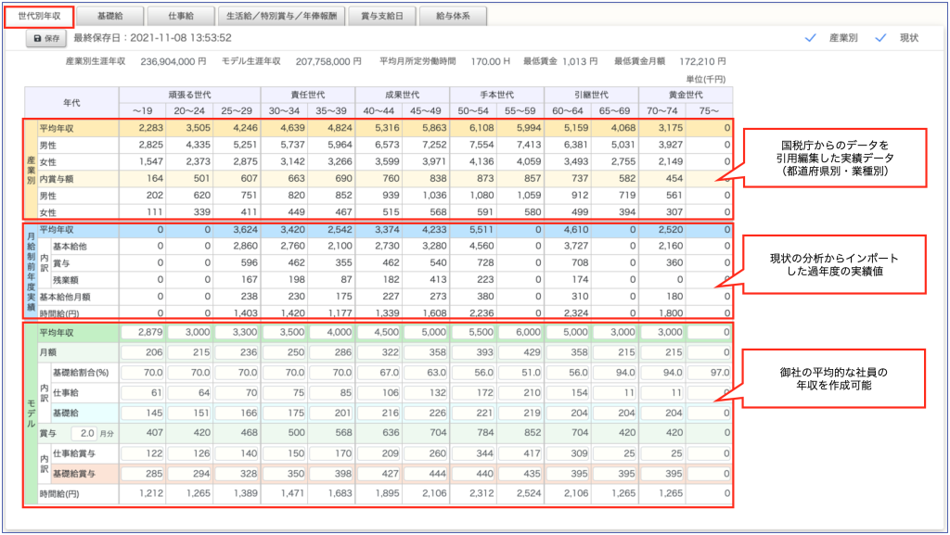This screenshot has height=535, width=950.
Task: Click the 頑張る世代 column header
Action: (x=189, y=95)
